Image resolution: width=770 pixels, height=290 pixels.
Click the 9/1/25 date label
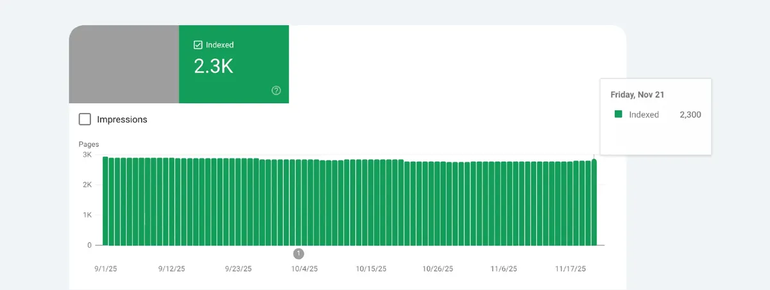tap(105, 269)
